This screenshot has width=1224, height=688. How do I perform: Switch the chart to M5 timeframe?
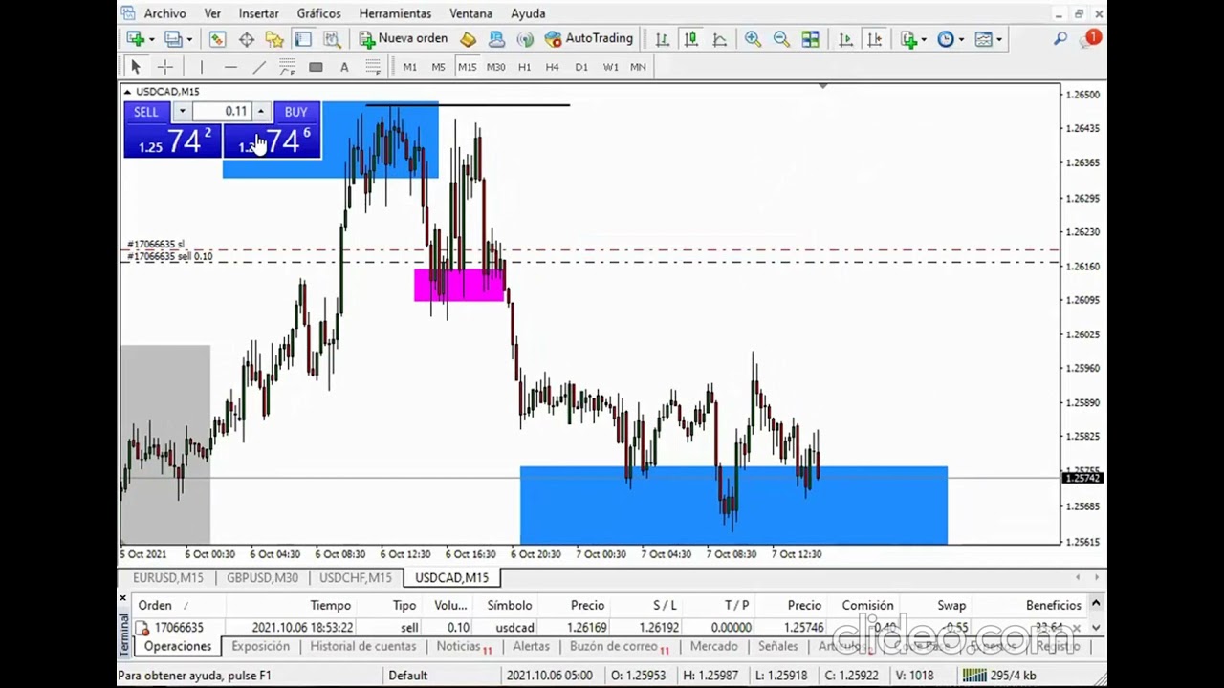(x=438, y=67)
